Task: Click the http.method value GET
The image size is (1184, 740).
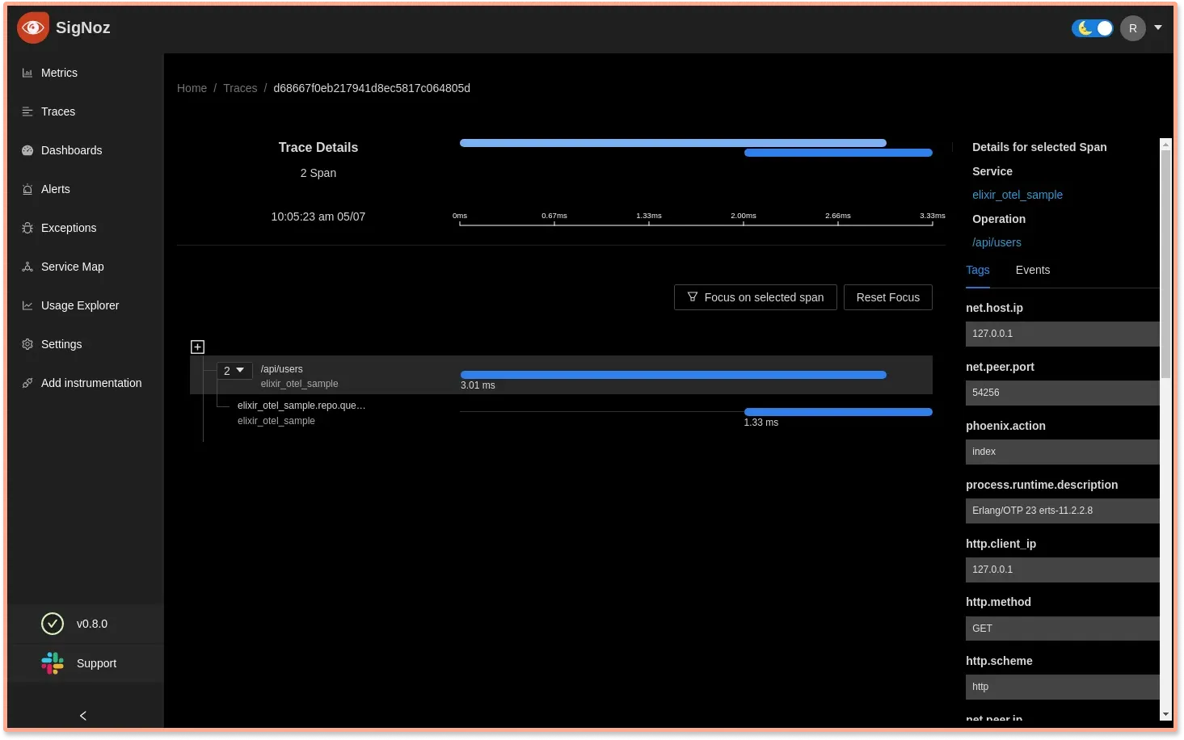Action: point(1063,629)
